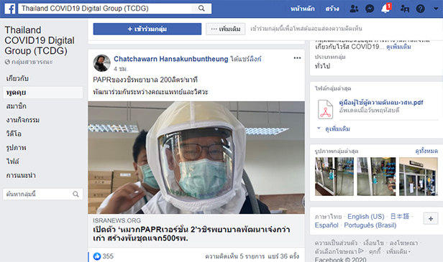
Task: Open ความคิดเห็น 5 รายการ comments
Action: [x=234, y=256]
